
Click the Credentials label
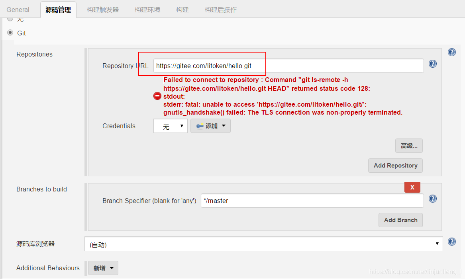pyautogui.click(x=119, y=126)
